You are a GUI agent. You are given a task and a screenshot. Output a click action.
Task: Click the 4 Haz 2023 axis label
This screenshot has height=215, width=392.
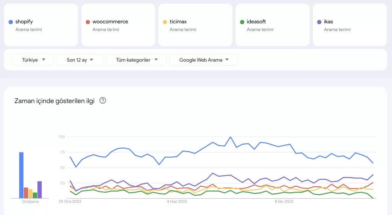pos(177,202)
